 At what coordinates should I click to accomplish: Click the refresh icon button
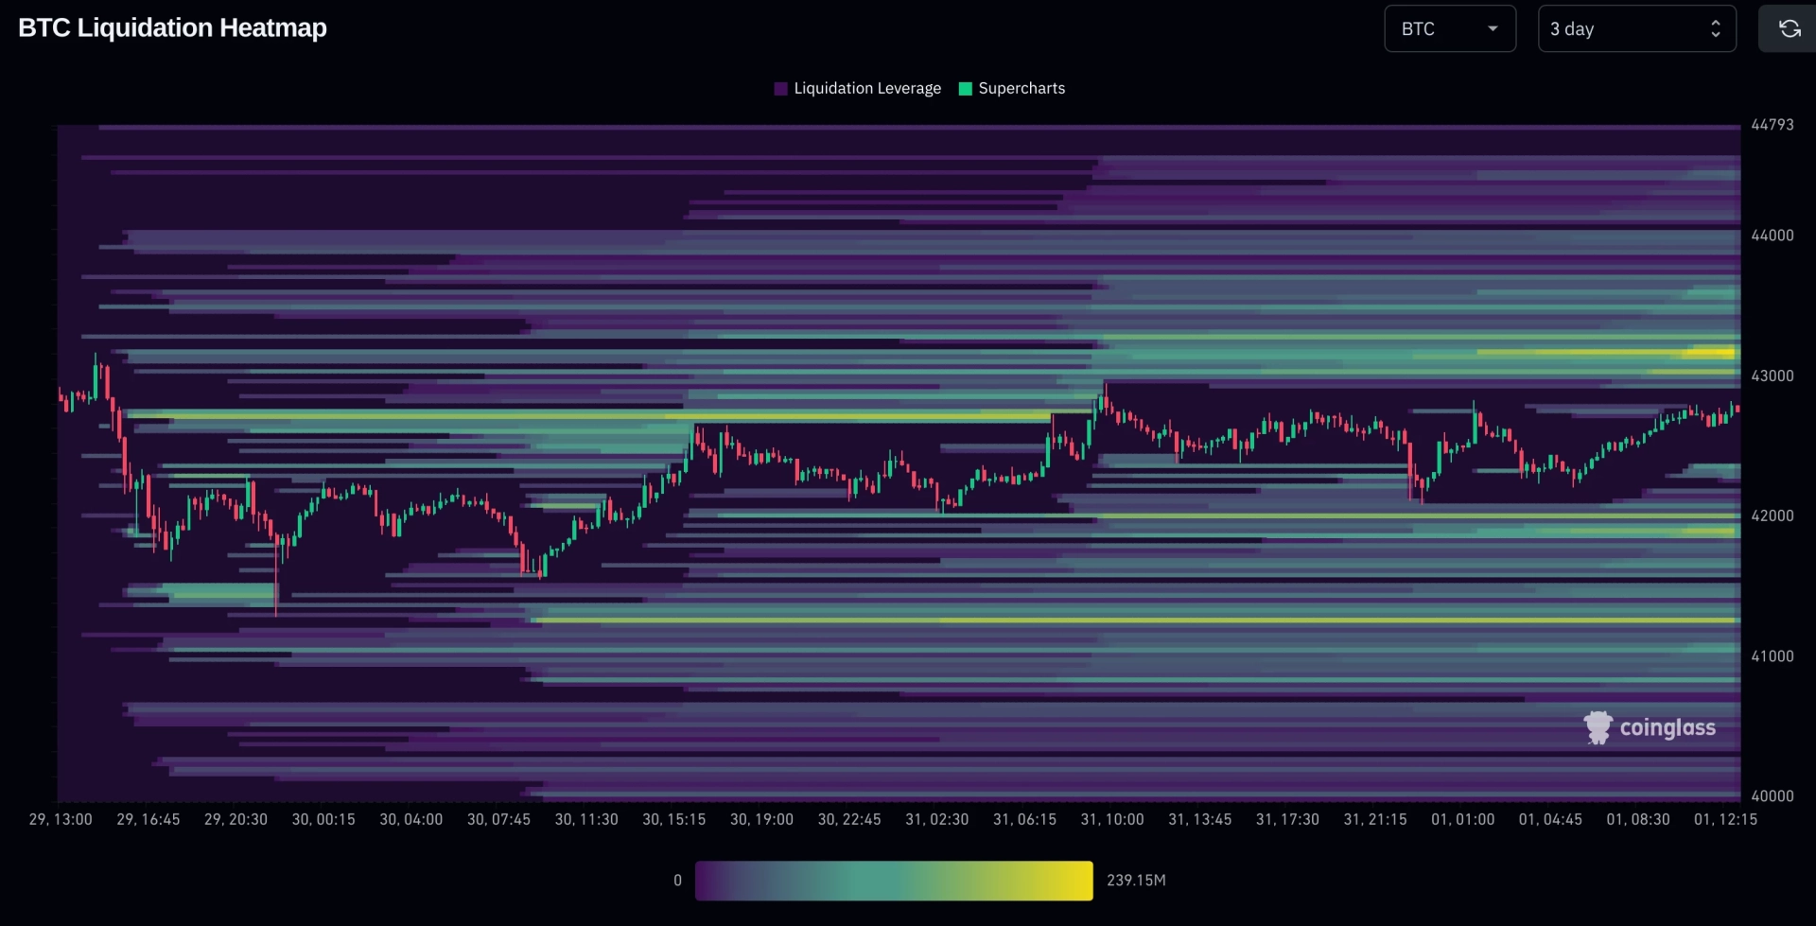coord(1789,28)
